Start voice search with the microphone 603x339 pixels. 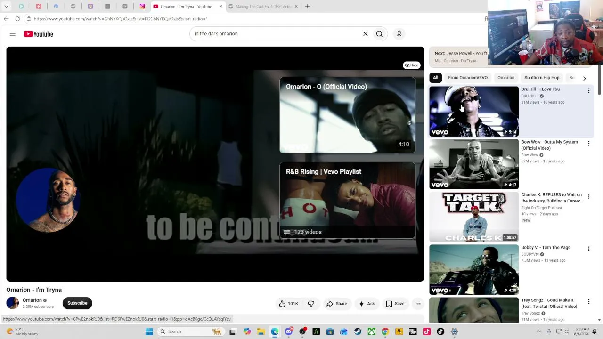(x=399, y=34)
